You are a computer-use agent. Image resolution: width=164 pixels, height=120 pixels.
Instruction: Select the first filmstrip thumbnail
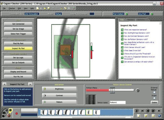click(44, 113)
